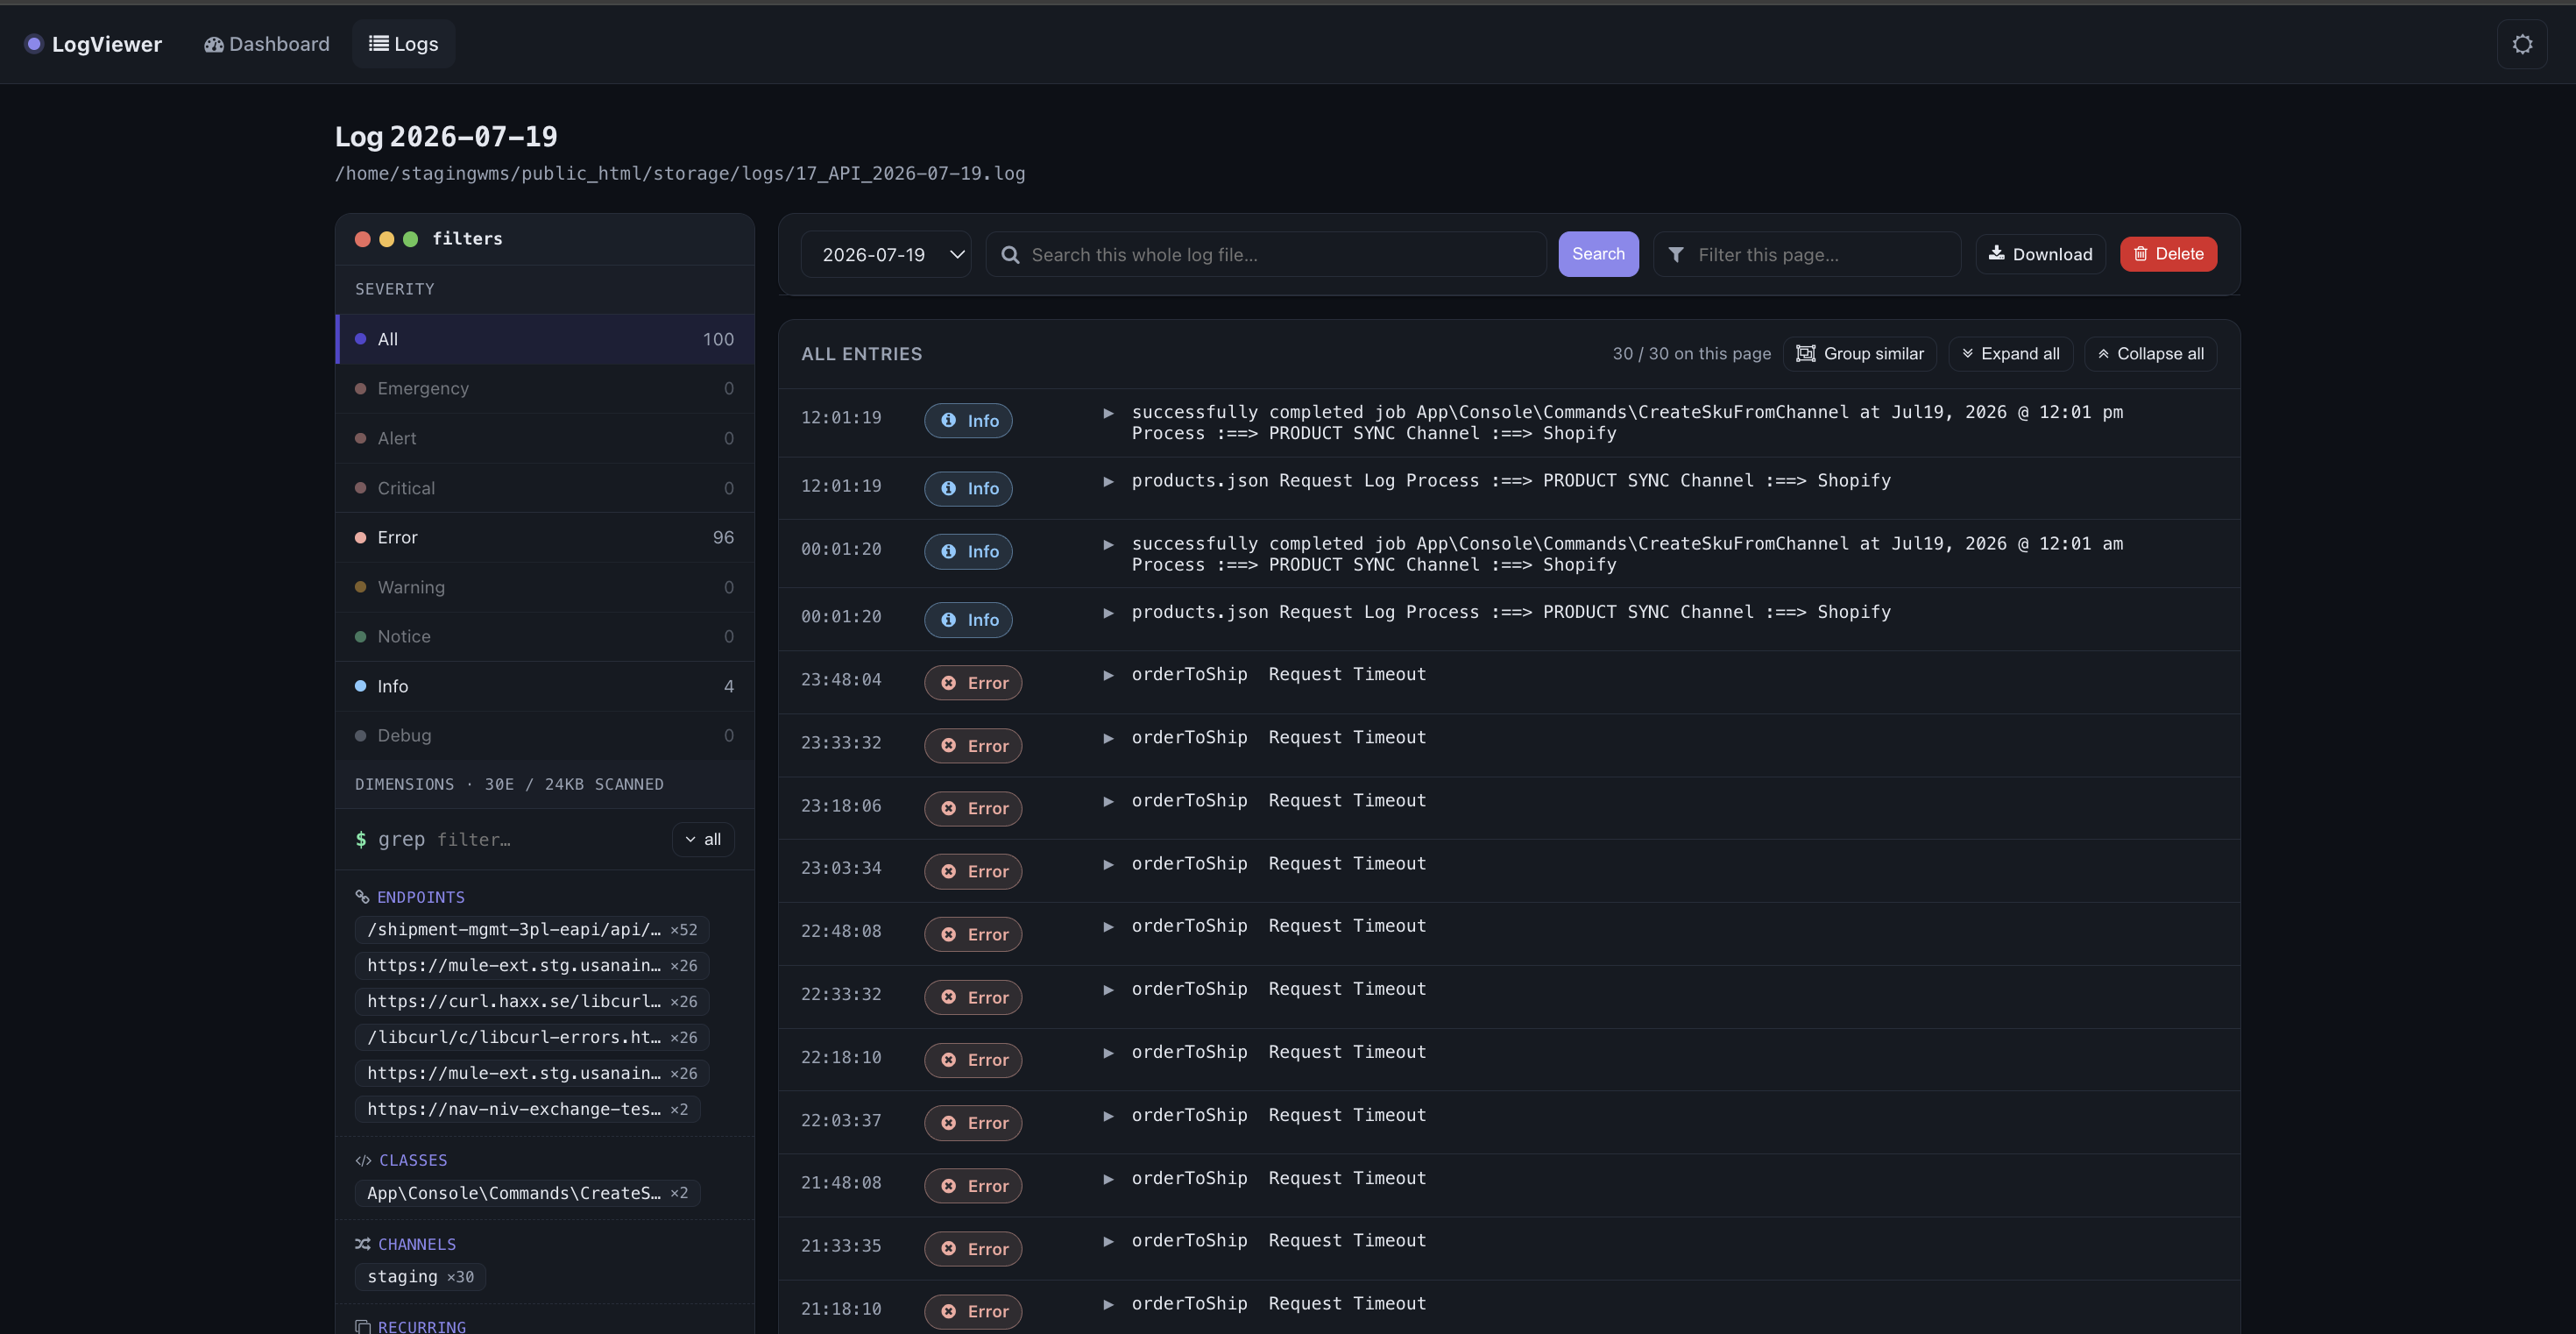2576x1334 pixels.
Task: Expand the 22:33:32 orderToShip entry
Action: [x=1108, y=989]
